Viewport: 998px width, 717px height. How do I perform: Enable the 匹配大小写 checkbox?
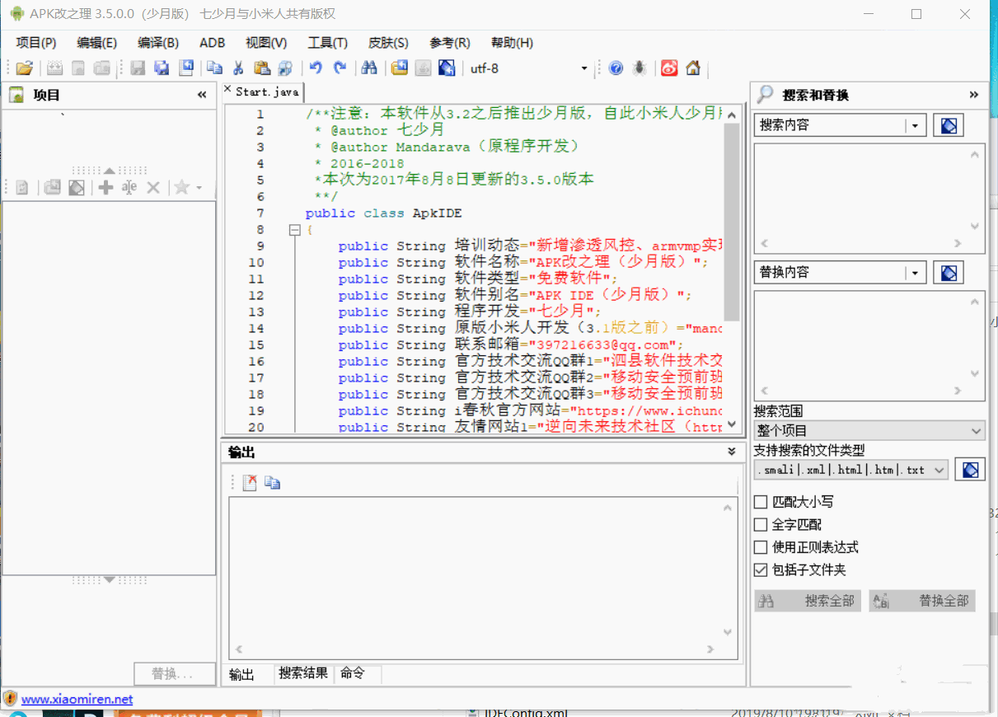click(761, 502)
